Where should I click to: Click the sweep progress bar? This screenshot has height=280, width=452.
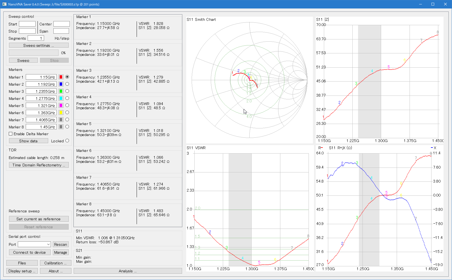coord(34,53)
